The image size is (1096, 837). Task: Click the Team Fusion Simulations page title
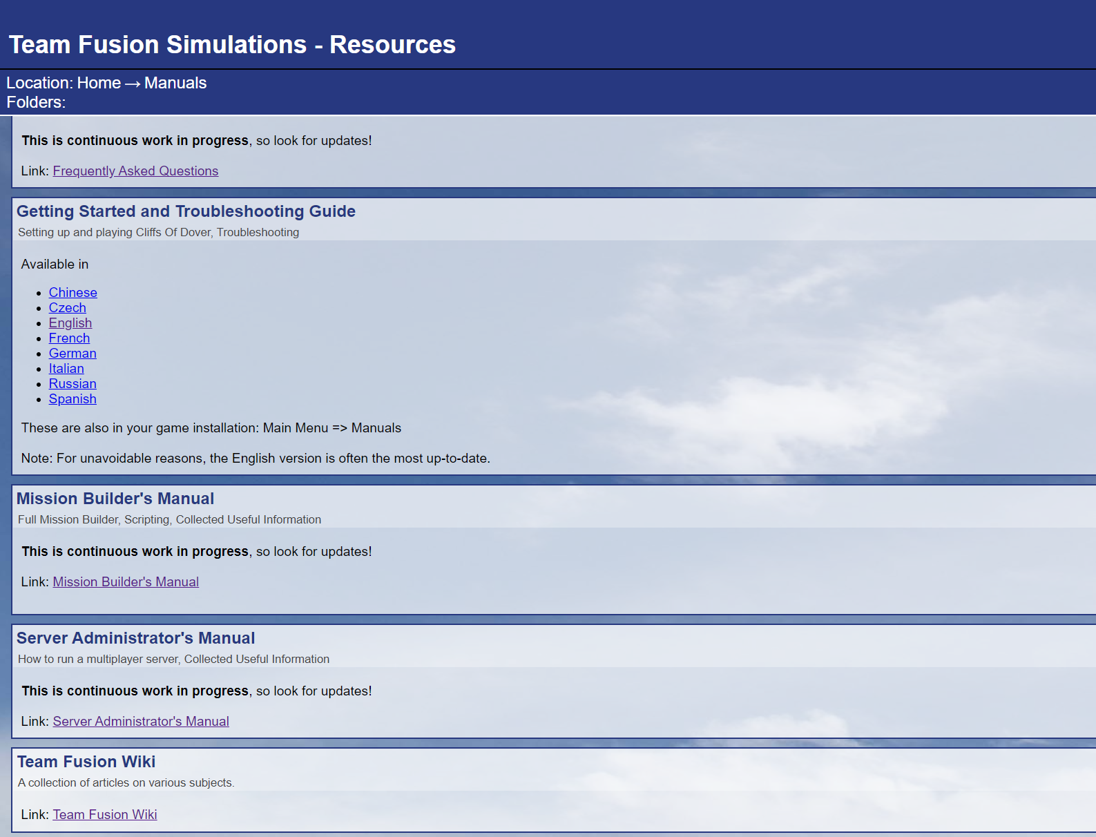[232, 44]
